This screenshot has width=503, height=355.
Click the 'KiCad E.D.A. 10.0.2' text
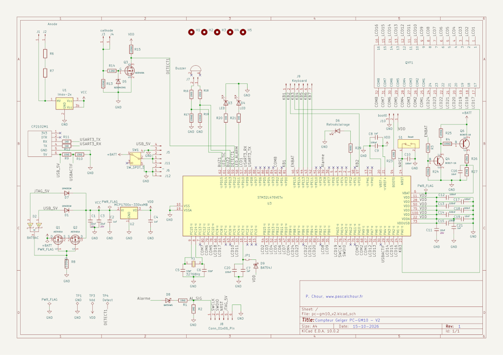point(320,331)
